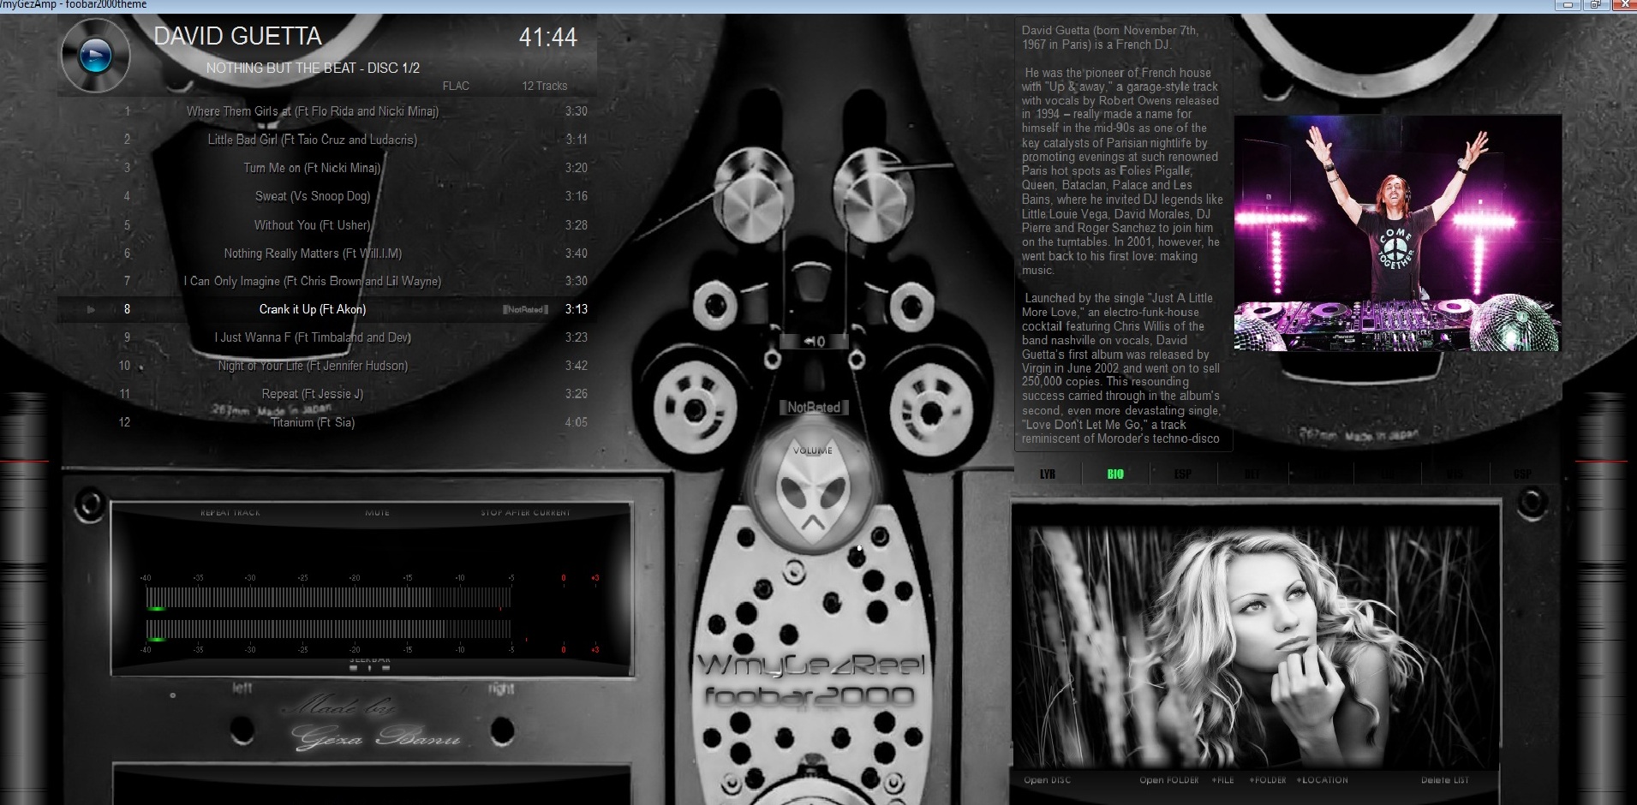Click the +FILE button
The width and height of the screenshot is (1637, 805).
(1222, 780)
